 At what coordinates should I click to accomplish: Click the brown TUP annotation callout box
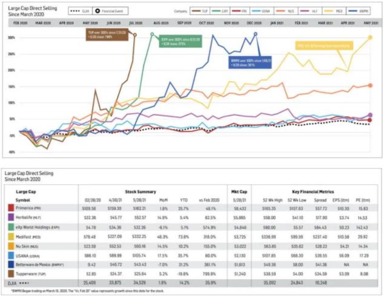[107, 35]
